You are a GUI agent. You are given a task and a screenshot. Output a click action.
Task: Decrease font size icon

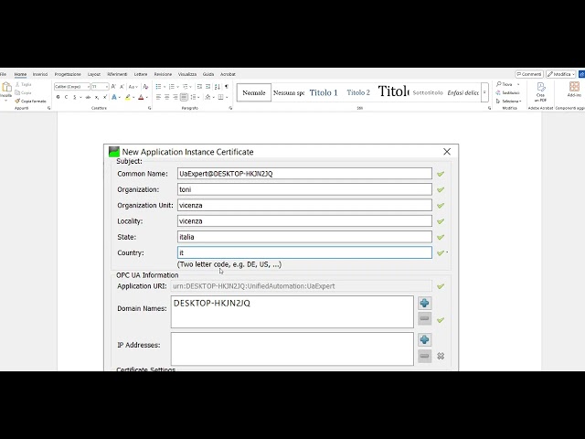[122, 87]
